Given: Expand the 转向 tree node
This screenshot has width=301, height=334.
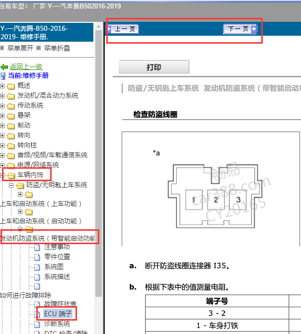Looking at the screenshot, I should pos(2,135).
